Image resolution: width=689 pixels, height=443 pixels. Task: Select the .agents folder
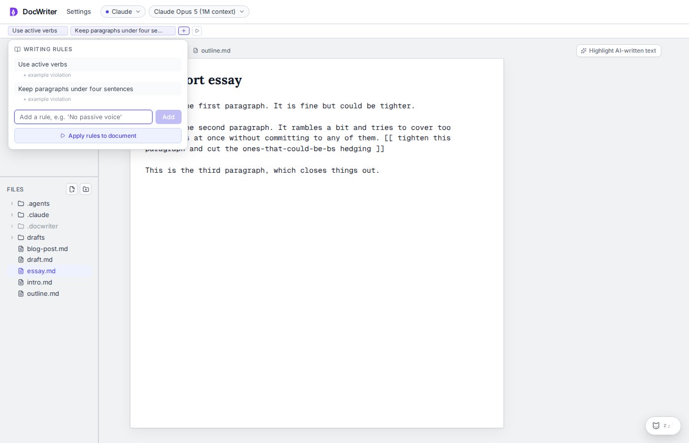point(49,204)
